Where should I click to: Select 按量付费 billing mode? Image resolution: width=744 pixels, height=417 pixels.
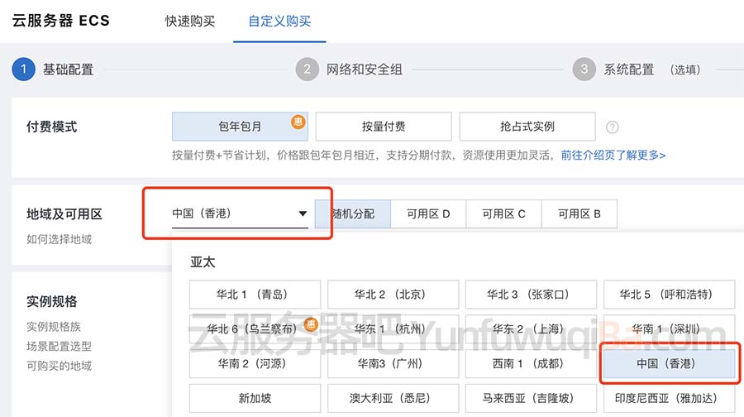click(x=384, y=127)
